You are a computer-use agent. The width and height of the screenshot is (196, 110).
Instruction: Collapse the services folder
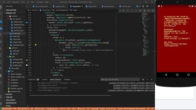point(14,48)
